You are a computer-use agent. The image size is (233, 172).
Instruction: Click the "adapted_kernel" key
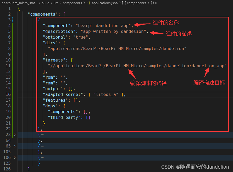pyautogui.click(x=63, y=95)
